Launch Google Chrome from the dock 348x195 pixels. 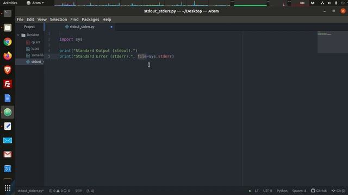[x=8, y=42]
